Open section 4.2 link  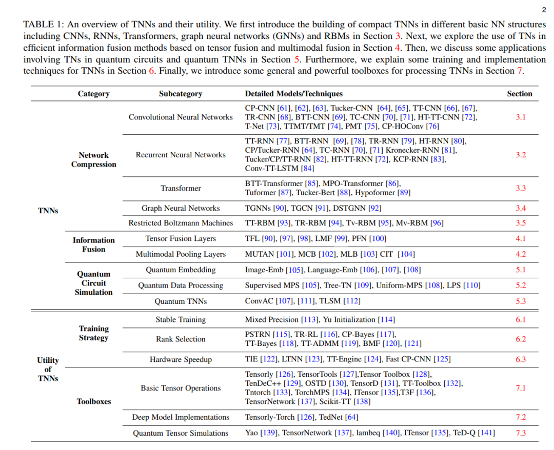[521, 254]
